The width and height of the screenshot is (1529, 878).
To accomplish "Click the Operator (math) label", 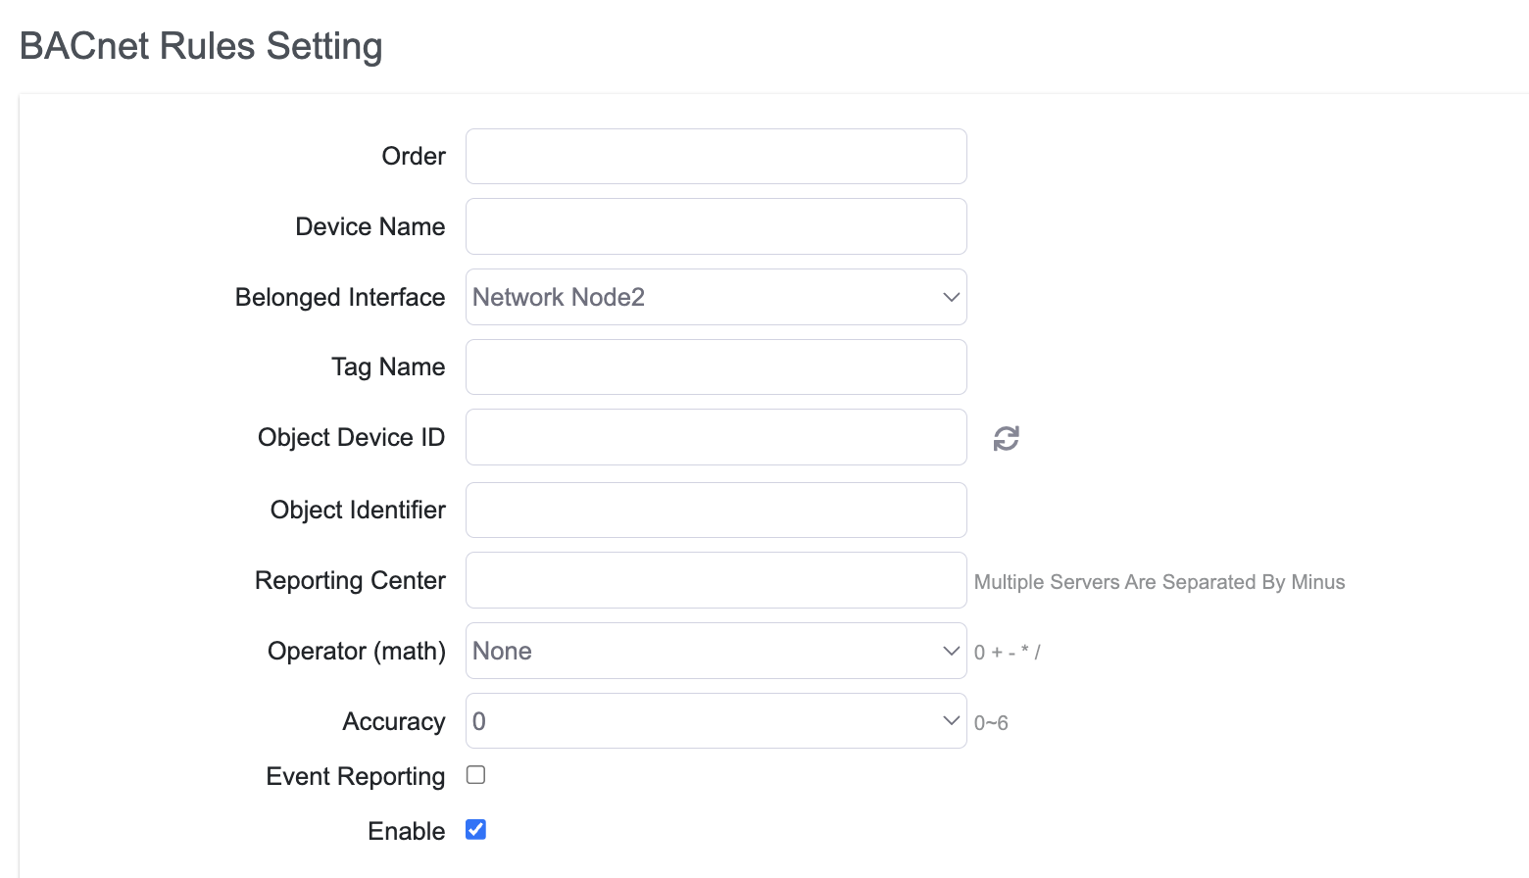I will [357, 652].
